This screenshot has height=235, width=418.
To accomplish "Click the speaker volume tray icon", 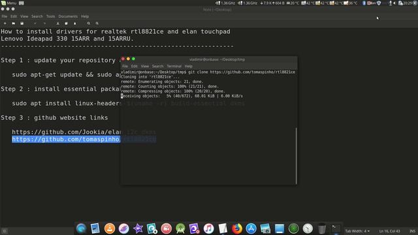I will click(x=394, y=3).
